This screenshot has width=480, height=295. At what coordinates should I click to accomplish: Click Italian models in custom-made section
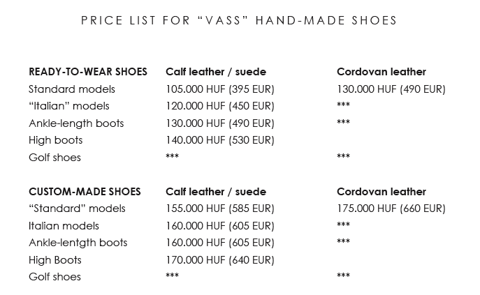click(x=64, y=226)
